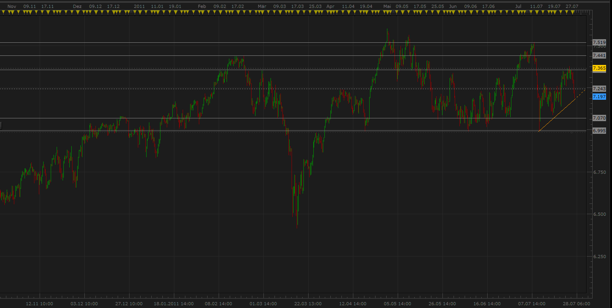Click the 12.11 10:00 bottom time label
The height and width of the screenshot is (308, 612).
click(x=39, y=304)
